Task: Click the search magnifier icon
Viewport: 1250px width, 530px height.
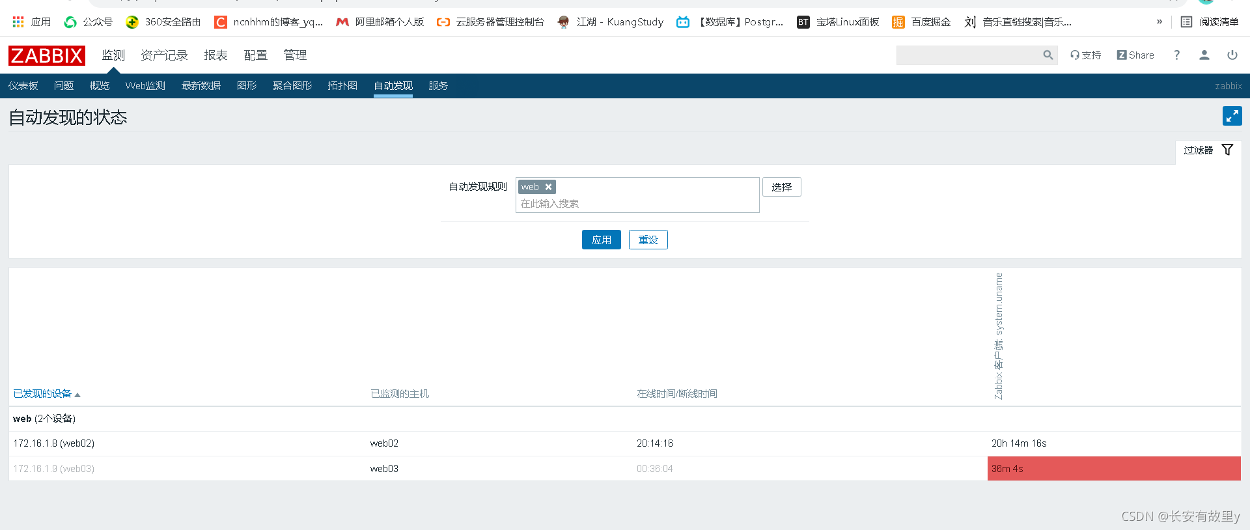Action: pyautogui.click(x=1048, y=55)
